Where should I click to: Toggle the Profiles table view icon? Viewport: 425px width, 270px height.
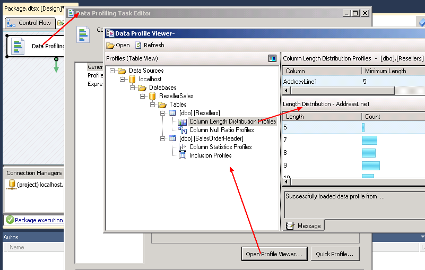coord(272,58)
